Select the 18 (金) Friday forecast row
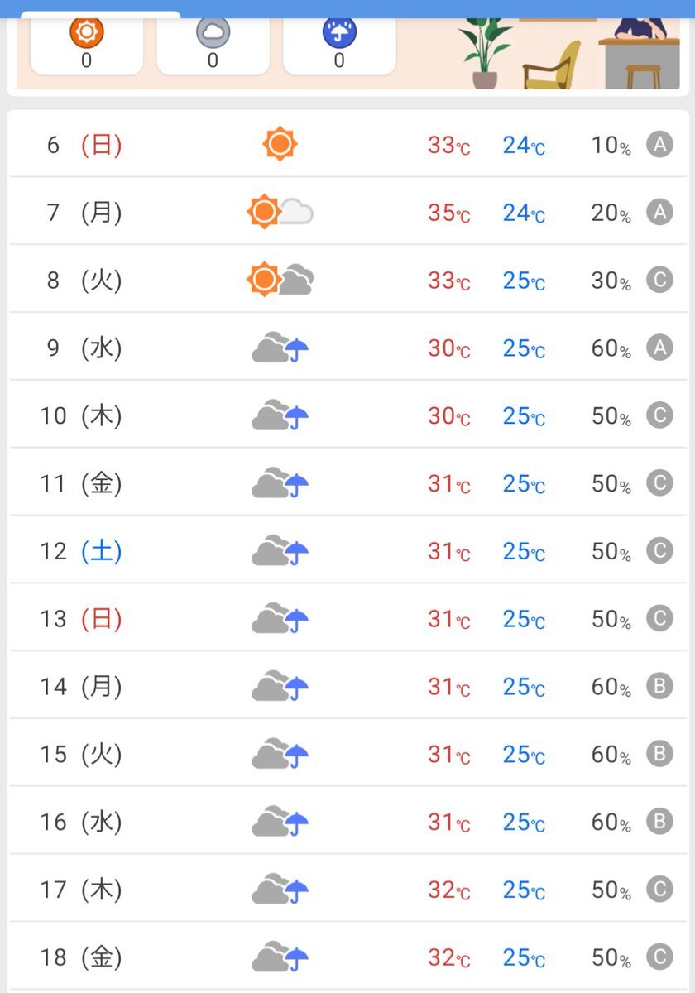Viewport: 695px width, 993px height. tap(347, 957)
